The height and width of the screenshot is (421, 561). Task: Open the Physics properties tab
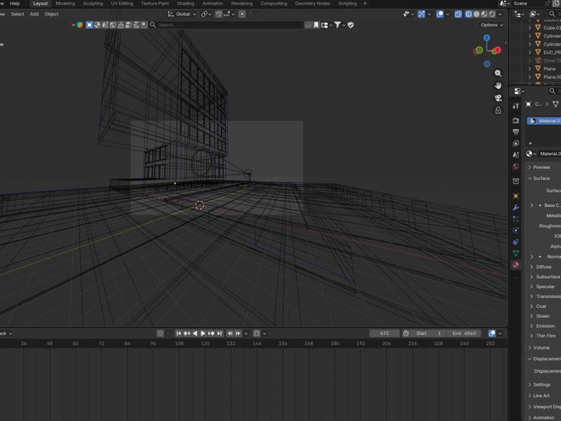pos(515,230)
